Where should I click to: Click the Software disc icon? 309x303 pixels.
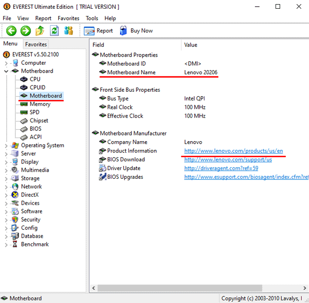(15, 211)
